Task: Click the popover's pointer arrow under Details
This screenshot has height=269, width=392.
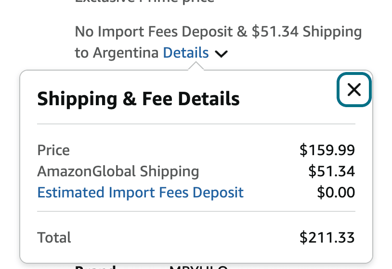Action: 196,67
